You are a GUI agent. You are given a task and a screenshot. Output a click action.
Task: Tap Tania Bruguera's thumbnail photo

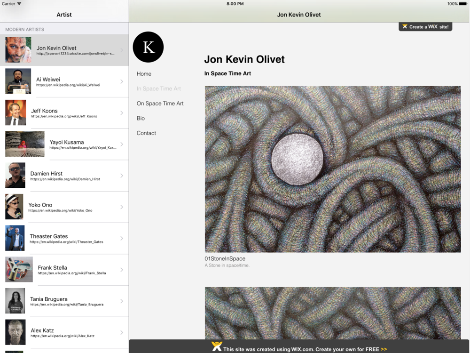click(x=15, y=301)
